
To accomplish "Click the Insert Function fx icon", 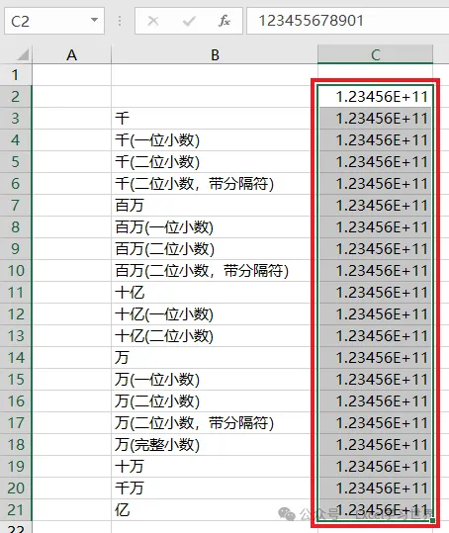I will click(x=224, y=21).
